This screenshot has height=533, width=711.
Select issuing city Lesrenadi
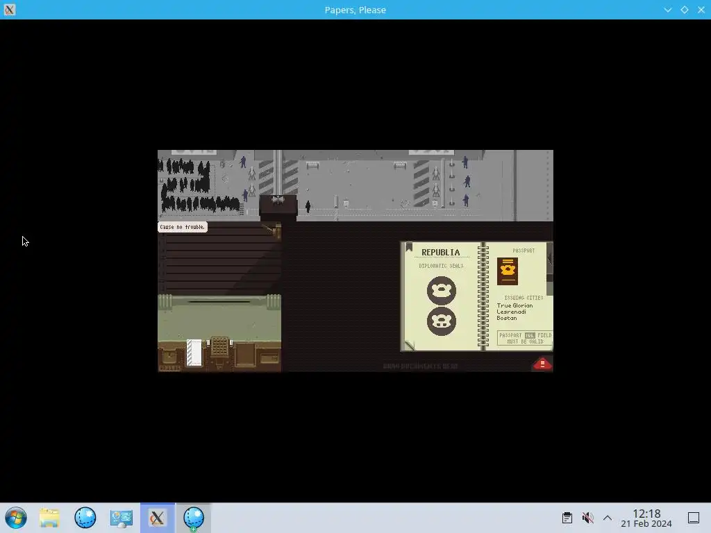pos(511,312)
